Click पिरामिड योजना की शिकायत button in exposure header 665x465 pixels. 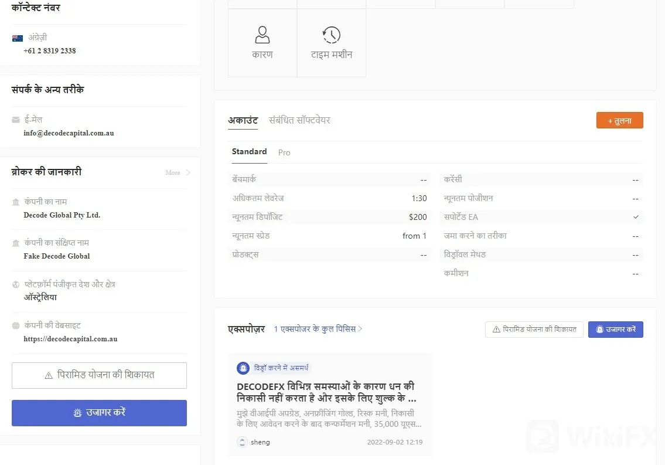click(x=534, y=329)
